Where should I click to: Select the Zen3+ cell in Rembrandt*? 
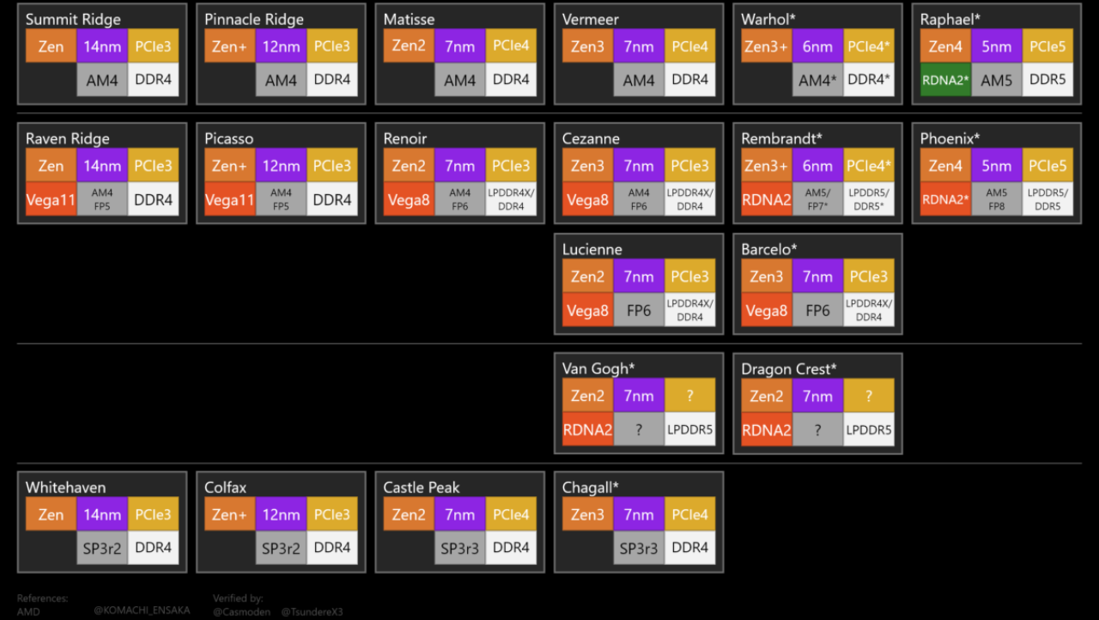pos(767,166)
